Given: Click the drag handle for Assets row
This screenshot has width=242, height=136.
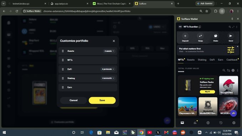Looking at the screenshot, I should (x=63, y=51).
